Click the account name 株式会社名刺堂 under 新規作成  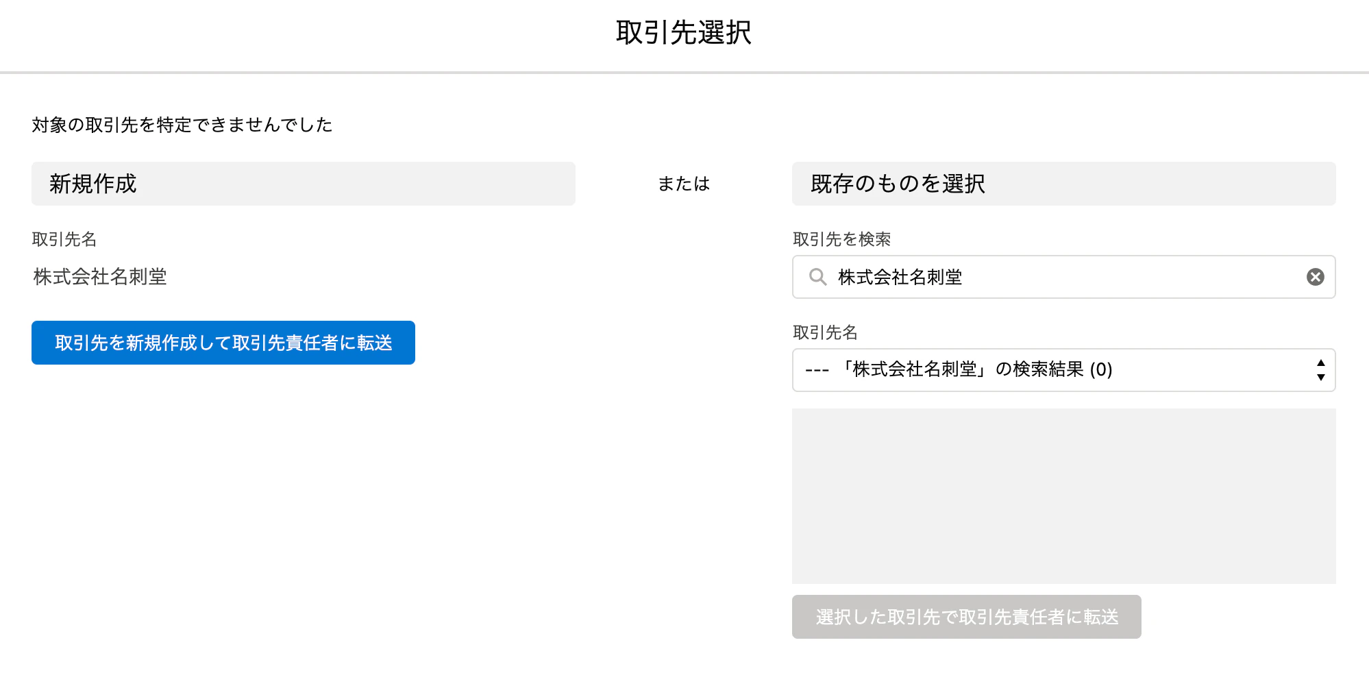[100, 277]
